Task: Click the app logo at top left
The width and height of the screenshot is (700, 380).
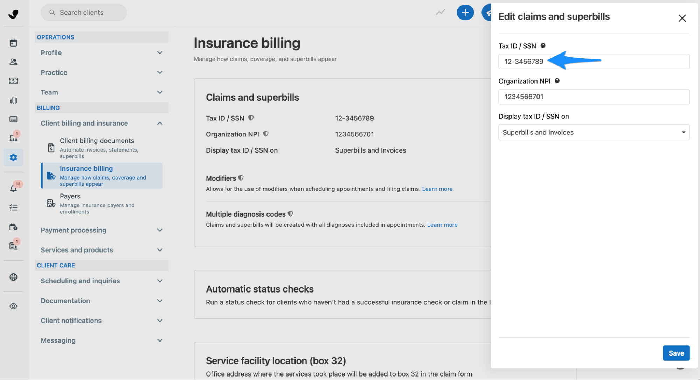Action: [x=13, y=14]
